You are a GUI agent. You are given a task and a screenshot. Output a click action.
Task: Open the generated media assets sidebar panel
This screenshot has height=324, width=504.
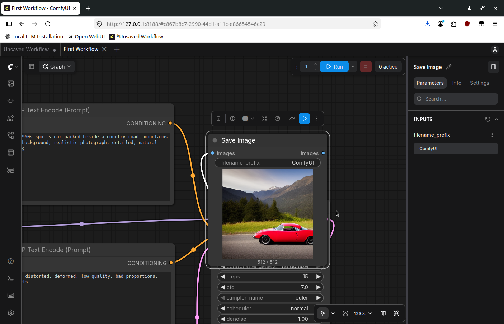click(11, 84)
